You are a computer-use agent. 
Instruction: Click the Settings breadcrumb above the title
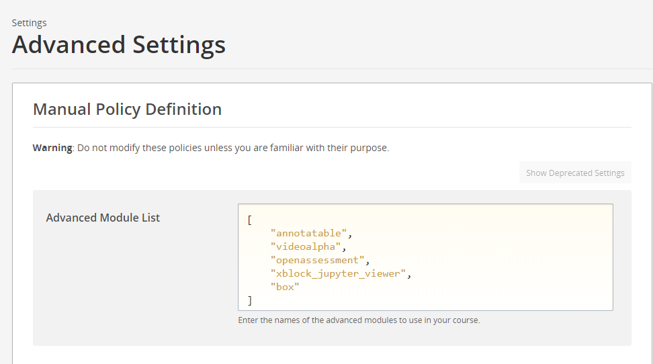pyautogui.click(x=29, y=23)
